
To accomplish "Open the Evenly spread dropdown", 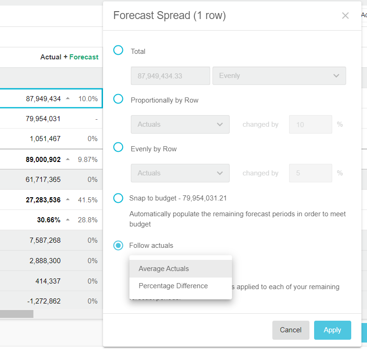I will [x=279, y=76].
